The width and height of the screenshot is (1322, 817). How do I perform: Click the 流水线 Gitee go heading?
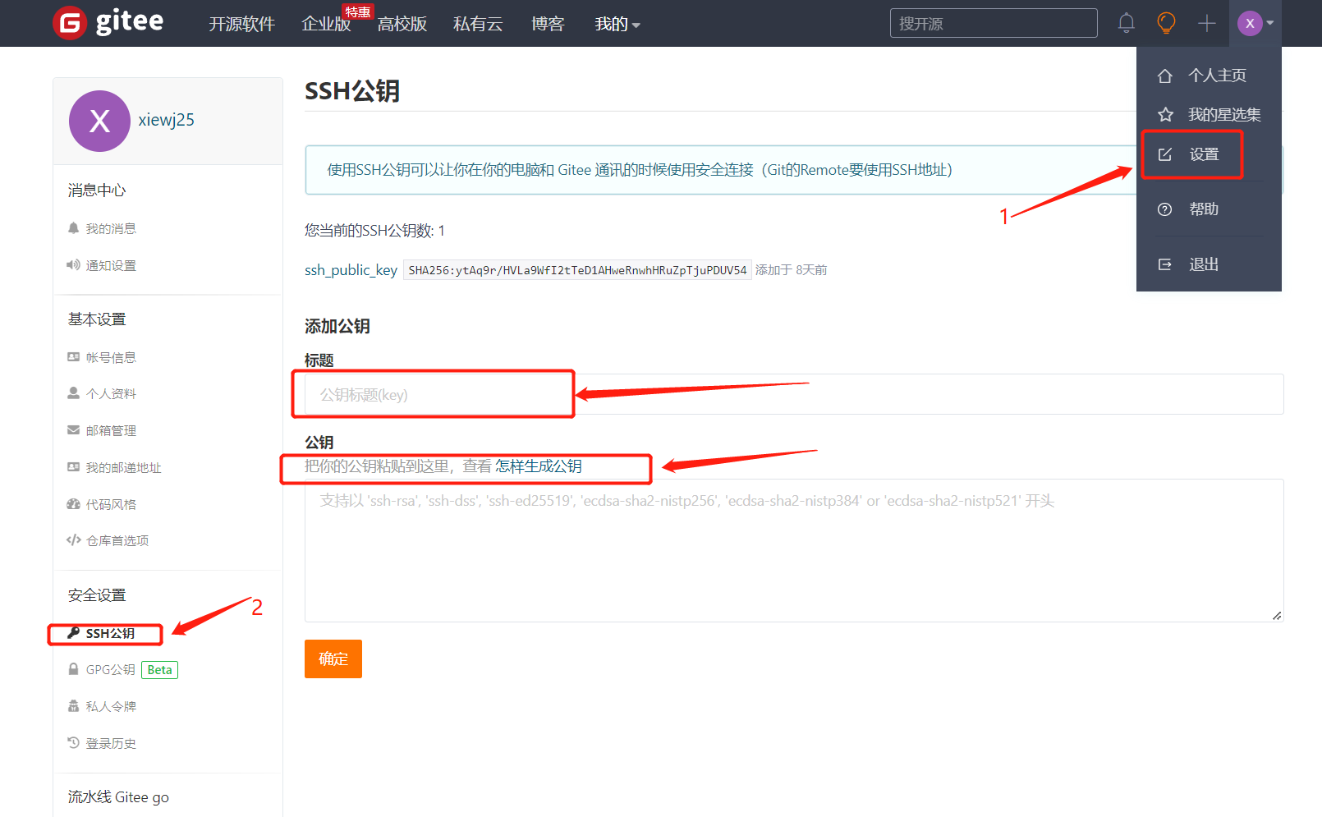coord(118,796)
